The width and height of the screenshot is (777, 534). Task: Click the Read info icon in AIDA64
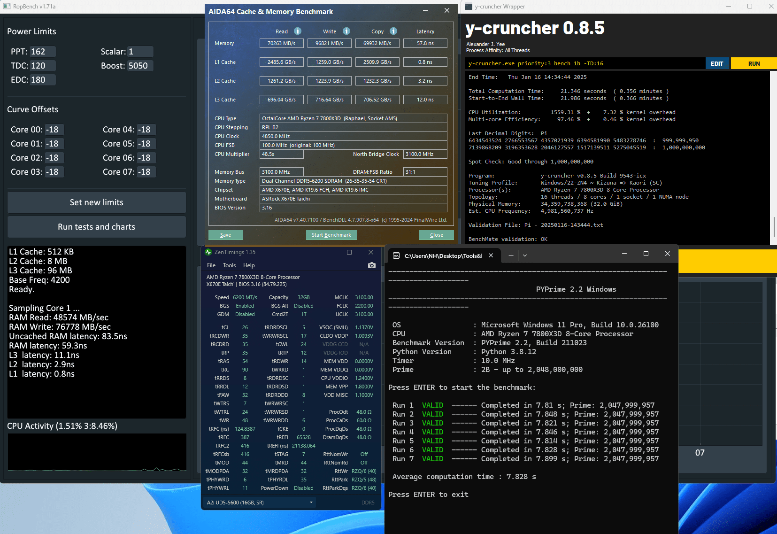click(x=298, y=31)
